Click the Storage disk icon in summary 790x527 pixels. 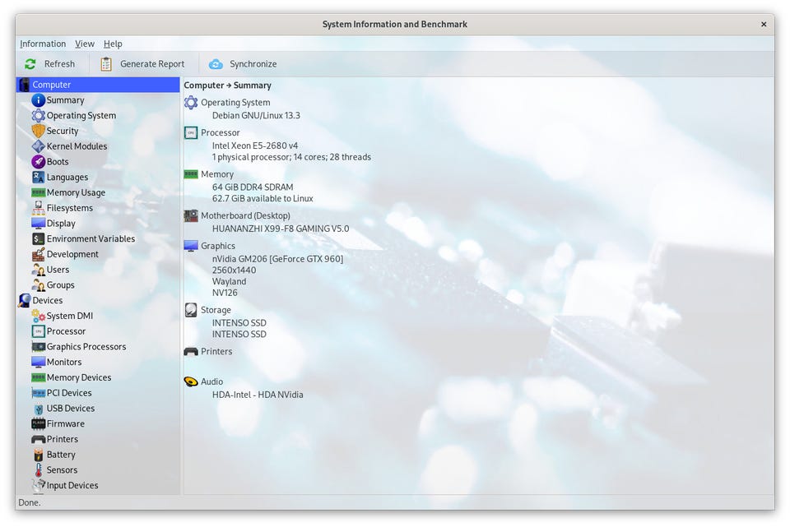[x=191, y=310]
